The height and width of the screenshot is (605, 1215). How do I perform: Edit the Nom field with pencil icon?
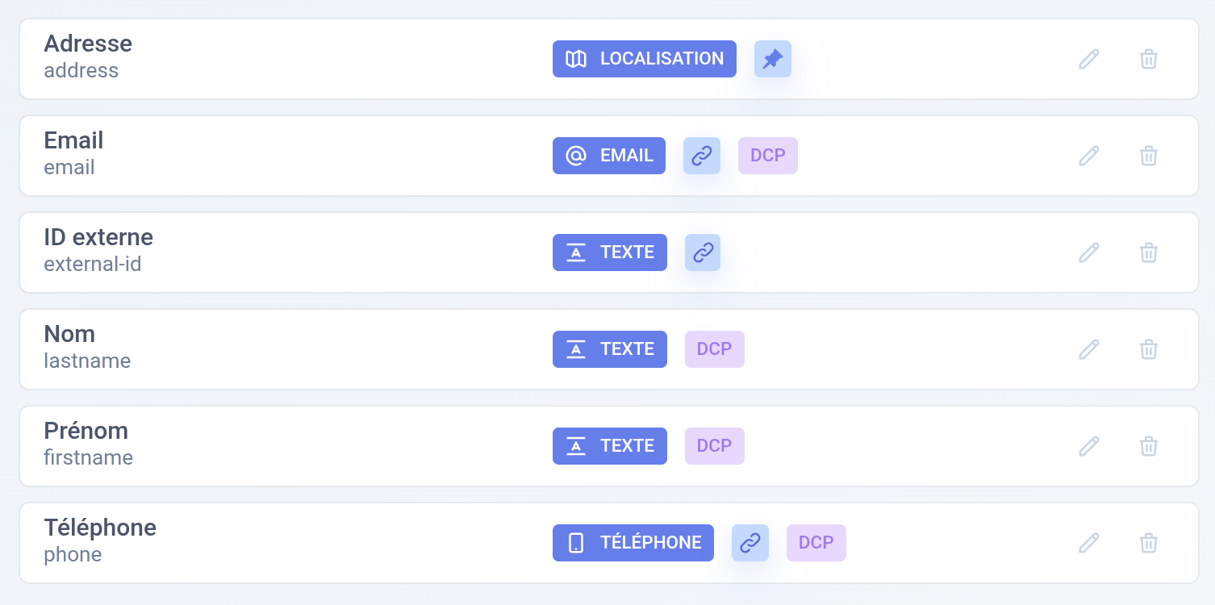pyautogui.click(x=1089, y=349)
